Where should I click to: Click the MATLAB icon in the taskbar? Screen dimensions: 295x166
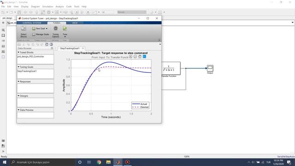[118, 162]
